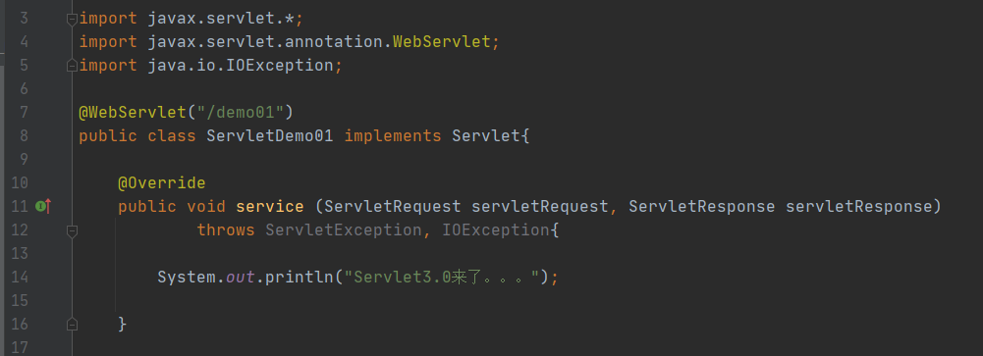
Task: Click the closing fold marker beside line 16
Action: pyautogui.click(x=72, y=324)
